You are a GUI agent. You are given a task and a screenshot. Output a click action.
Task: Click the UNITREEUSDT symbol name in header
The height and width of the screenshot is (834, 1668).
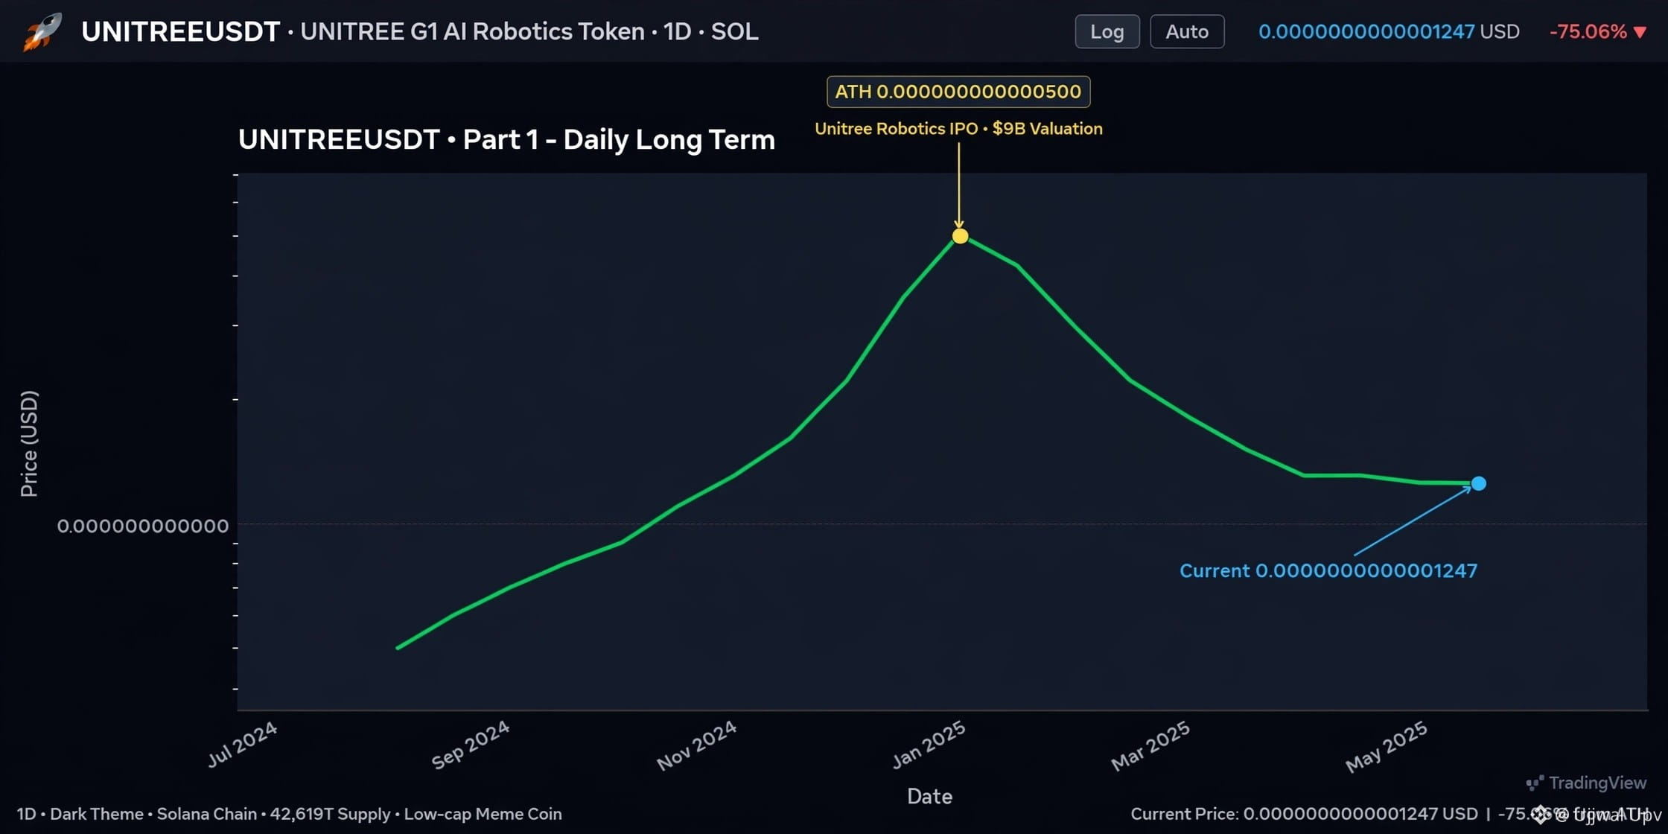click(x=180, y=31)
